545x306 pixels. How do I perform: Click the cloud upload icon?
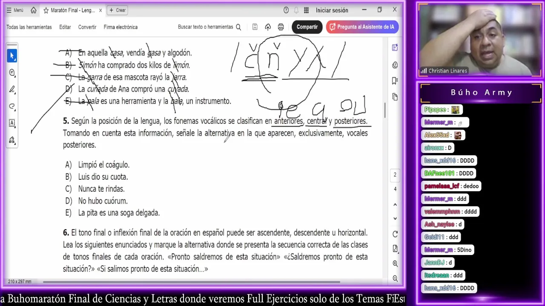(x=268, y=27)
